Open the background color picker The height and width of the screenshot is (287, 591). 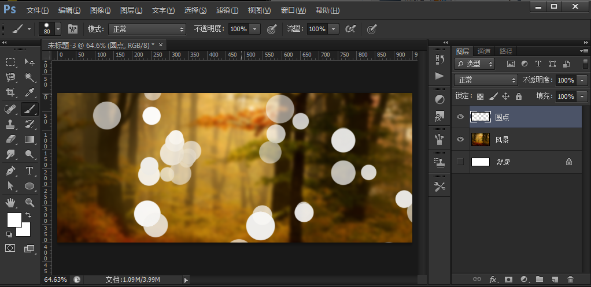click(25, 232)
